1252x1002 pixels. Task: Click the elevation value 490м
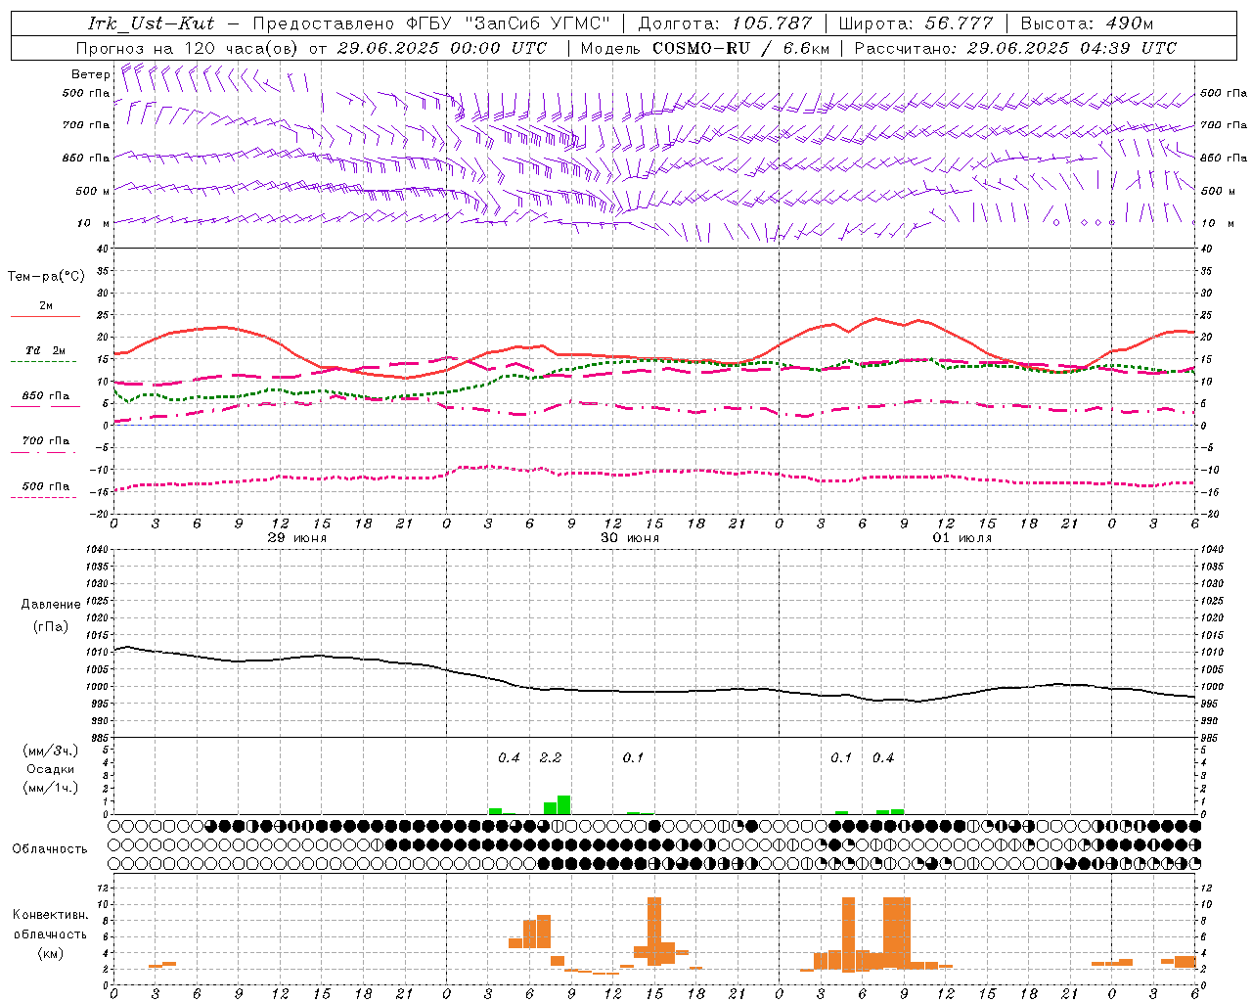(1130, 23)
